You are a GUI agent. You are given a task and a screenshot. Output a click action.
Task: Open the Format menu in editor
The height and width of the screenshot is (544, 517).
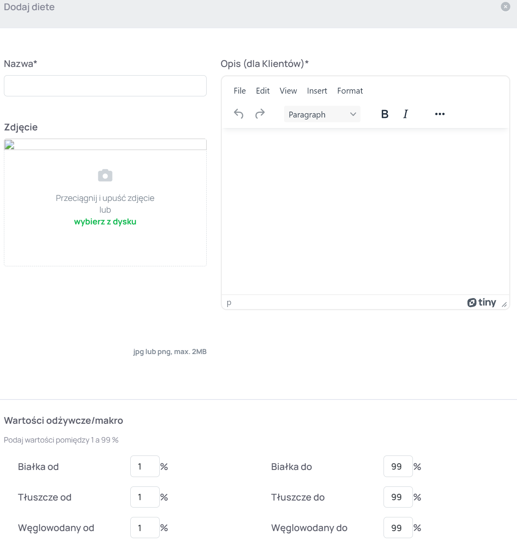[x=350, y=91]
